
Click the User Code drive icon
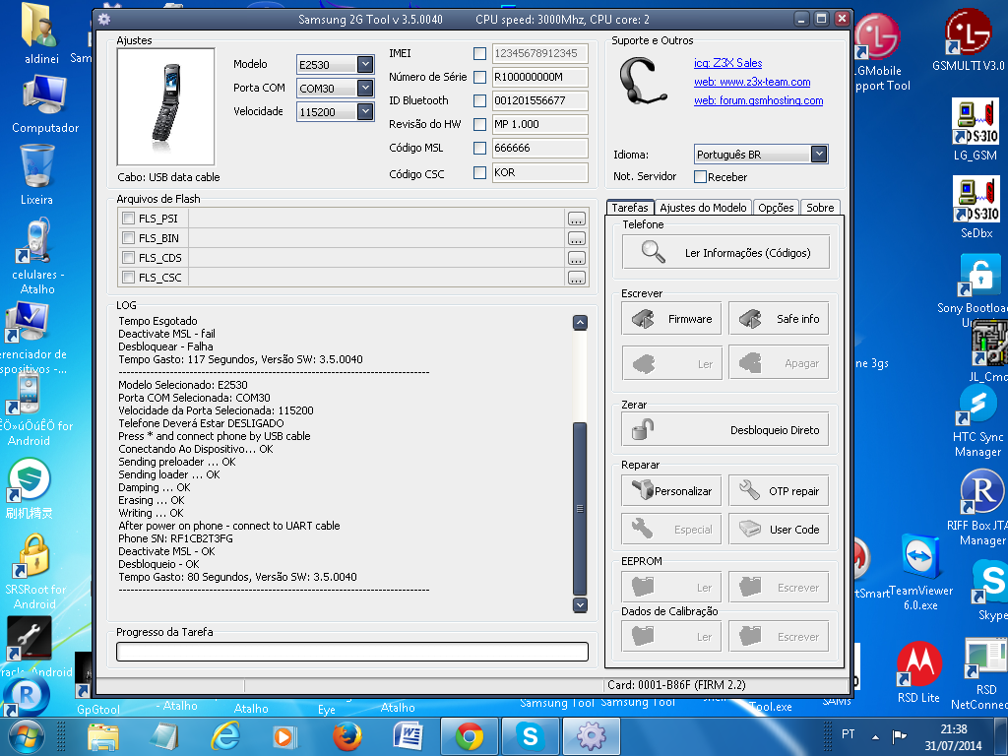point(749,529)
